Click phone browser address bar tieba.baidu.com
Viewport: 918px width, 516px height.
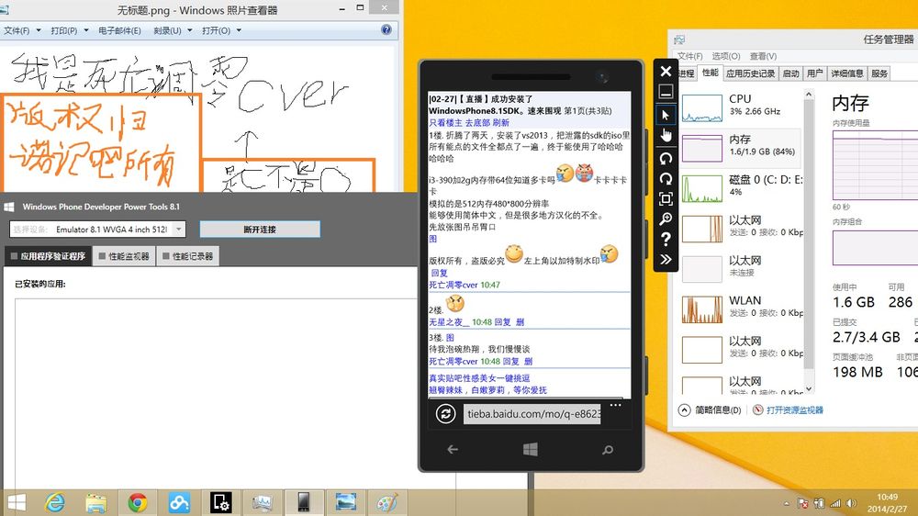[x=532, y=414]
